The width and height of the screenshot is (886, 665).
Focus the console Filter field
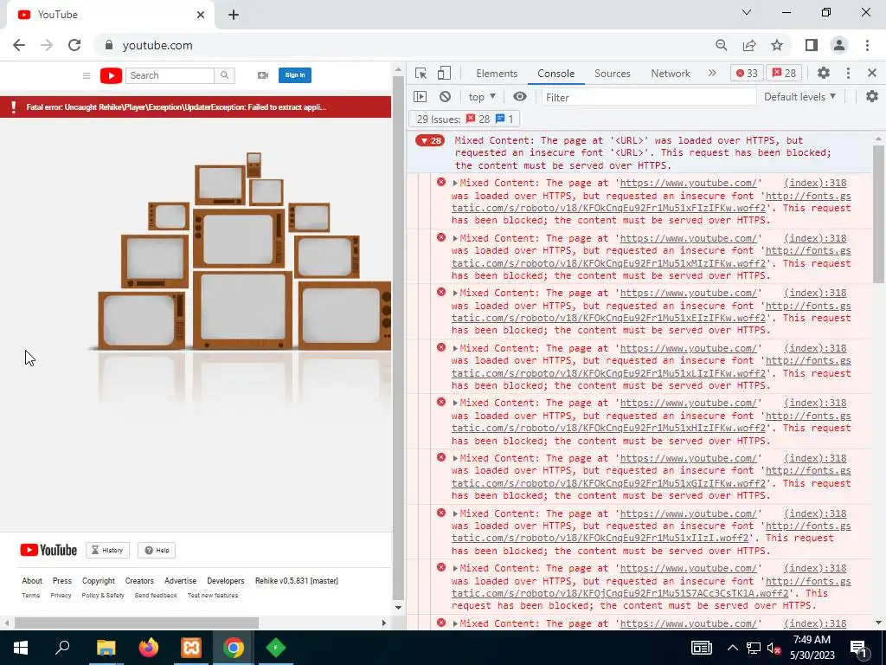coord(649,97)
